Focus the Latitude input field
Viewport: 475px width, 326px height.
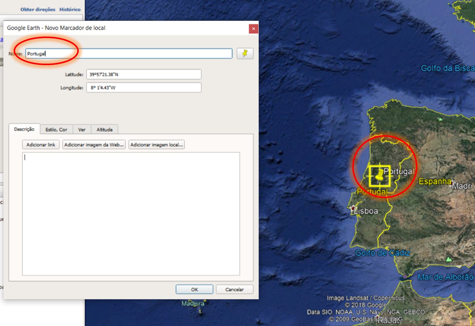pyautogui.click(x=144, y=74)
